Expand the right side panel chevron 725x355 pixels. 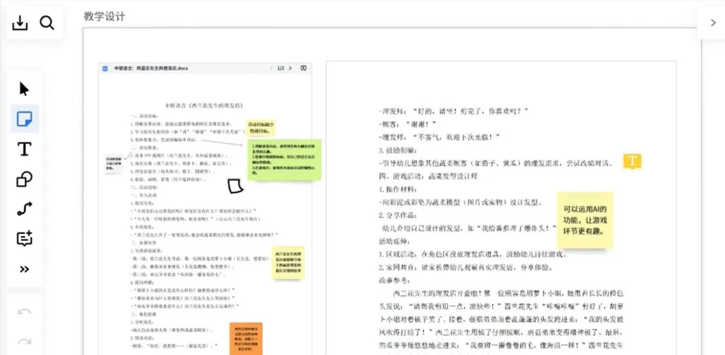[x=713, y=23]
